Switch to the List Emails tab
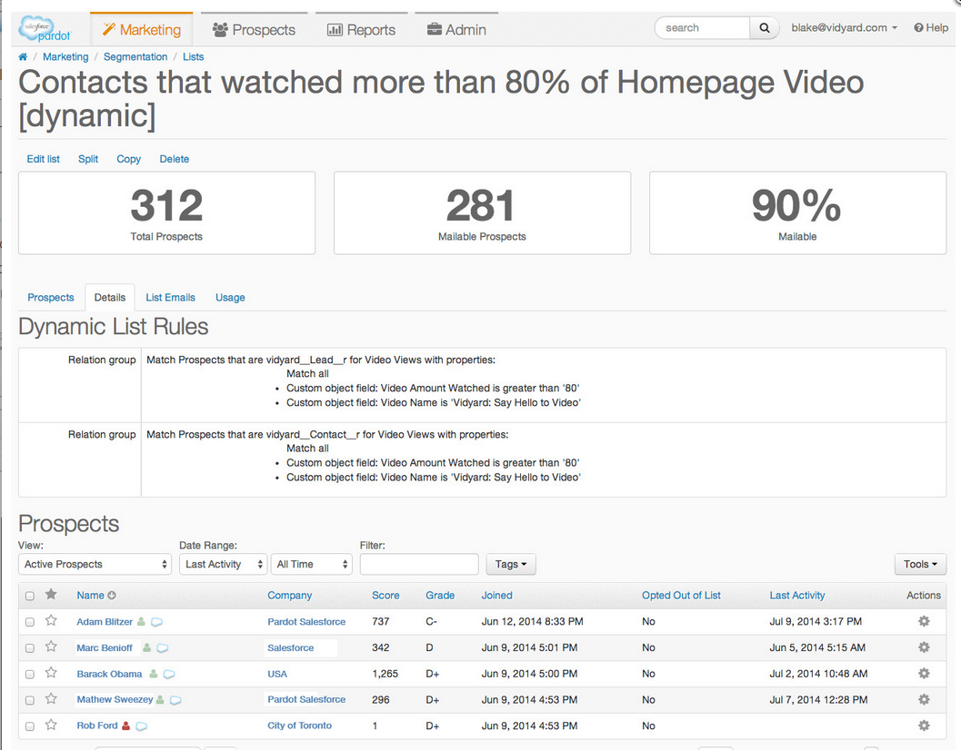The width and height of the screenshot is (961, 750). (170, 298)
